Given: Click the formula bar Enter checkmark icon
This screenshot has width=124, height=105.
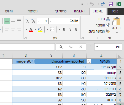Looking at the screenshot, I should coord(71,47).
